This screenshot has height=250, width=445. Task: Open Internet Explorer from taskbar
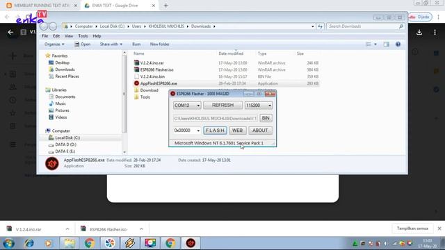(29, 243)
